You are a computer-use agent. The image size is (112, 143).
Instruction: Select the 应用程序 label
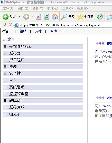click(x=17, y=60)
